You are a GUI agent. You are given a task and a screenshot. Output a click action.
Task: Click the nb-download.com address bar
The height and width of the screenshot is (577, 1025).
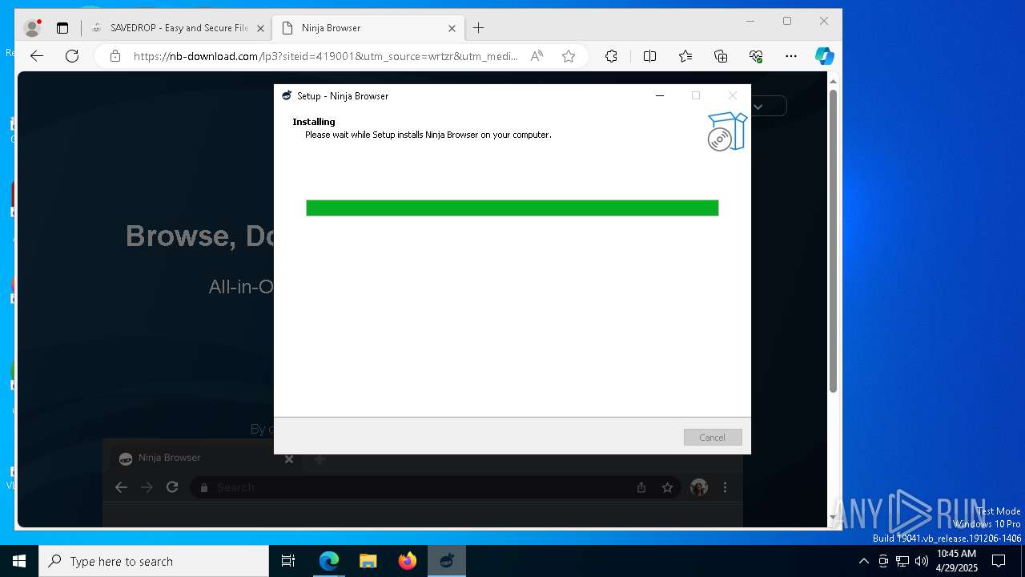(x=325, y=56)
